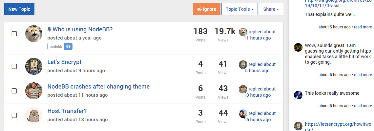Select the Who is using NodeBB checkbox
This screenshot has height=131, width=374.
point(14,34)
